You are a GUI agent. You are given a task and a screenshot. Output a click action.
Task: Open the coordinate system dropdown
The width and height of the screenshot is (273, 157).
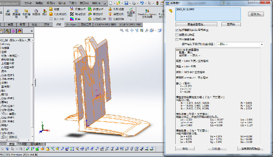pos(261,44)
